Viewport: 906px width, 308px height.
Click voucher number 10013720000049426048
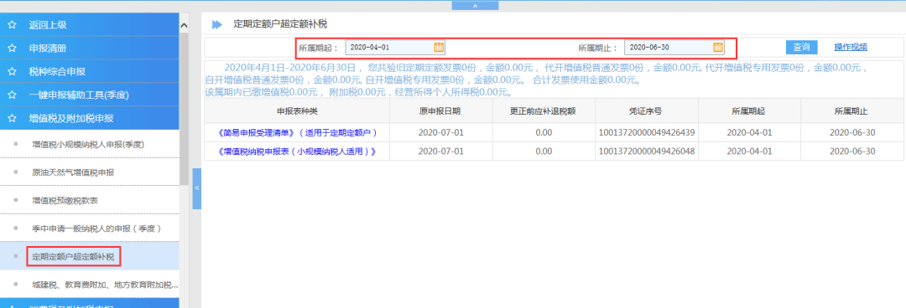coord(646,151)
